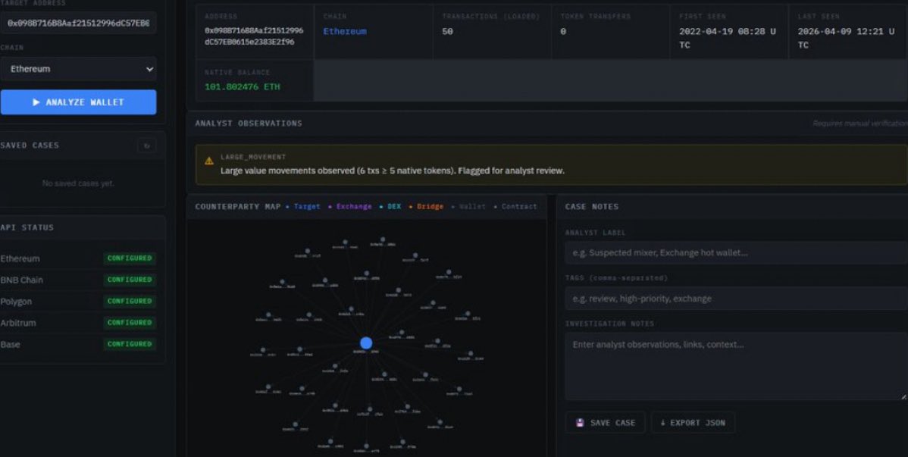Click the Arbitrum label in API Status
Image resolution: width=908 pixels, height=457 pixels.
click(18, 323)
